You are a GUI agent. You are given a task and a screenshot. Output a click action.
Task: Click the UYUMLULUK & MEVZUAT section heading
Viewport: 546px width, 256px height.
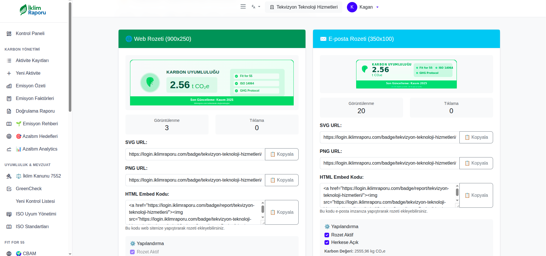pos(28,165)
